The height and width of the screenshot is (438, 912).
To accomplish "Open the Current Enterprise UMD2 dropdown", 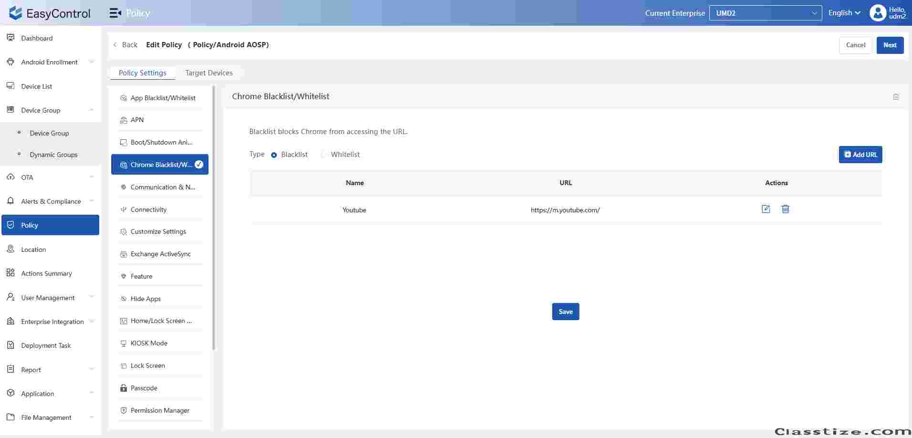I will tap(765, 13).
